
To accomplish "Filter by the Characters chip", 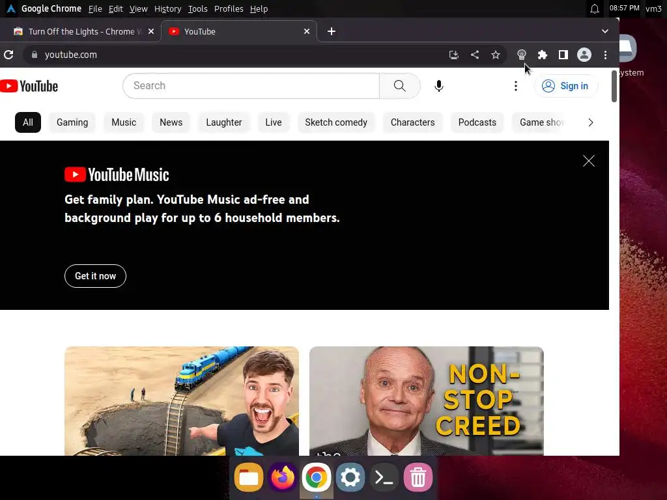I will (x=412, y=122).
